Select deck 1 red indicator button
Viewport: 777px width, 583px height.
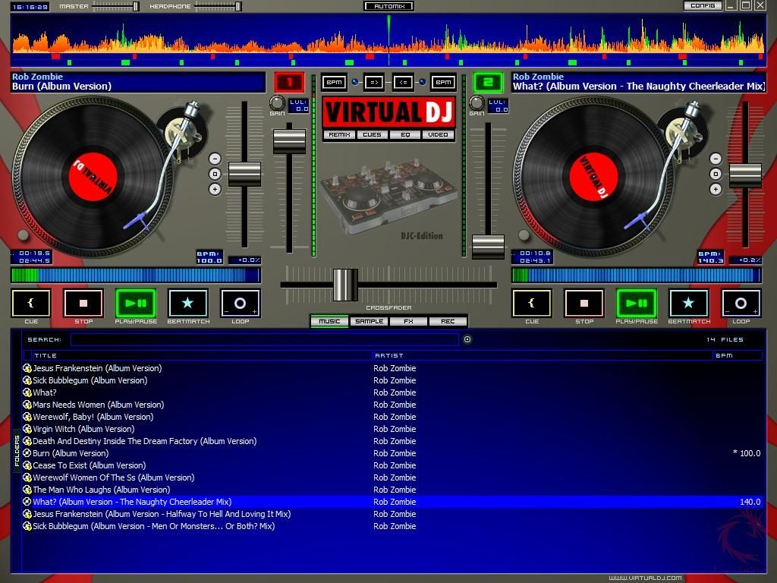289,82
